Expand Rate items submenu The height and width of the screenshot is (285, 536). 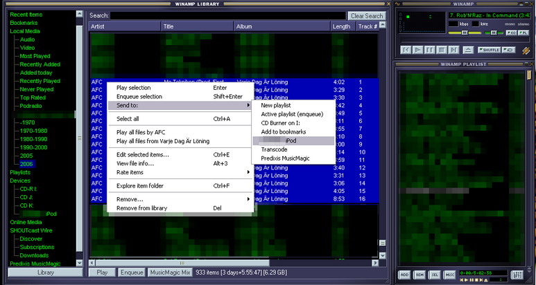click(x=180, y=172)
